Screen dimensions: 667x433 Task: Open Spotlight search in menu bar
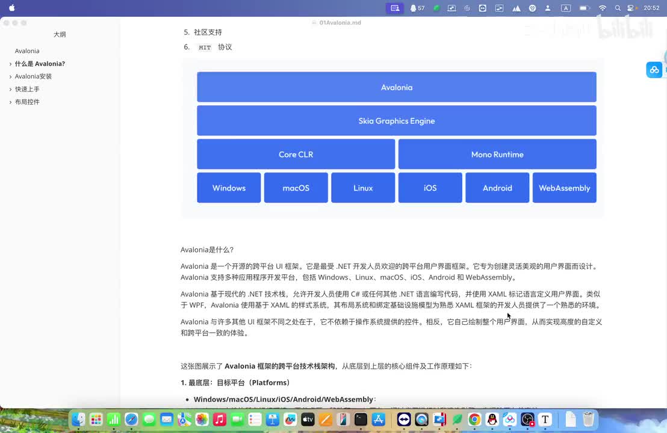pyautogui.click(x=618, y=8)
